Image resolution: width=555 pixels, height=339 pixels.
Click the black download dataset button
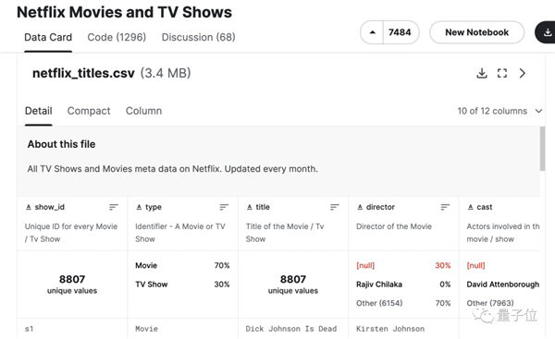(546, 32)
